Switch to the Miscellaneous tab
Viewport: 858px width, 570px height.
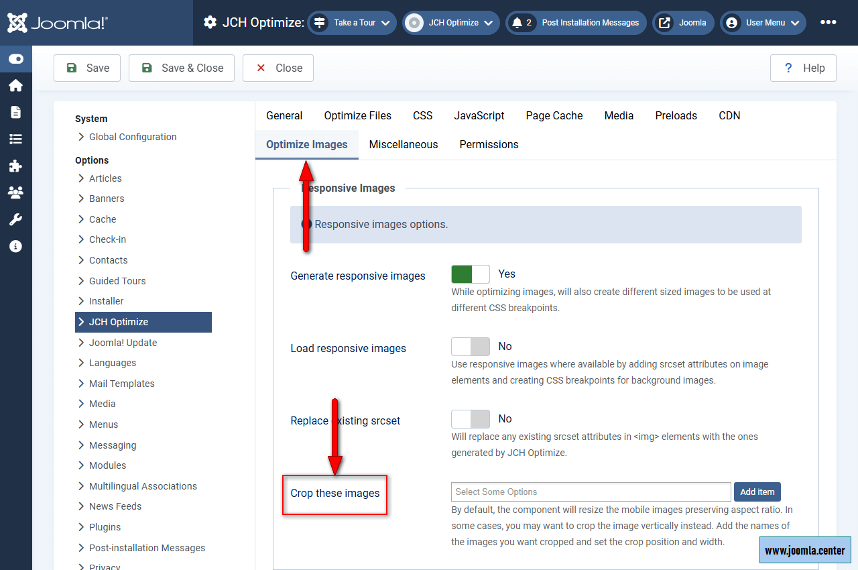[x=404, y=145]
